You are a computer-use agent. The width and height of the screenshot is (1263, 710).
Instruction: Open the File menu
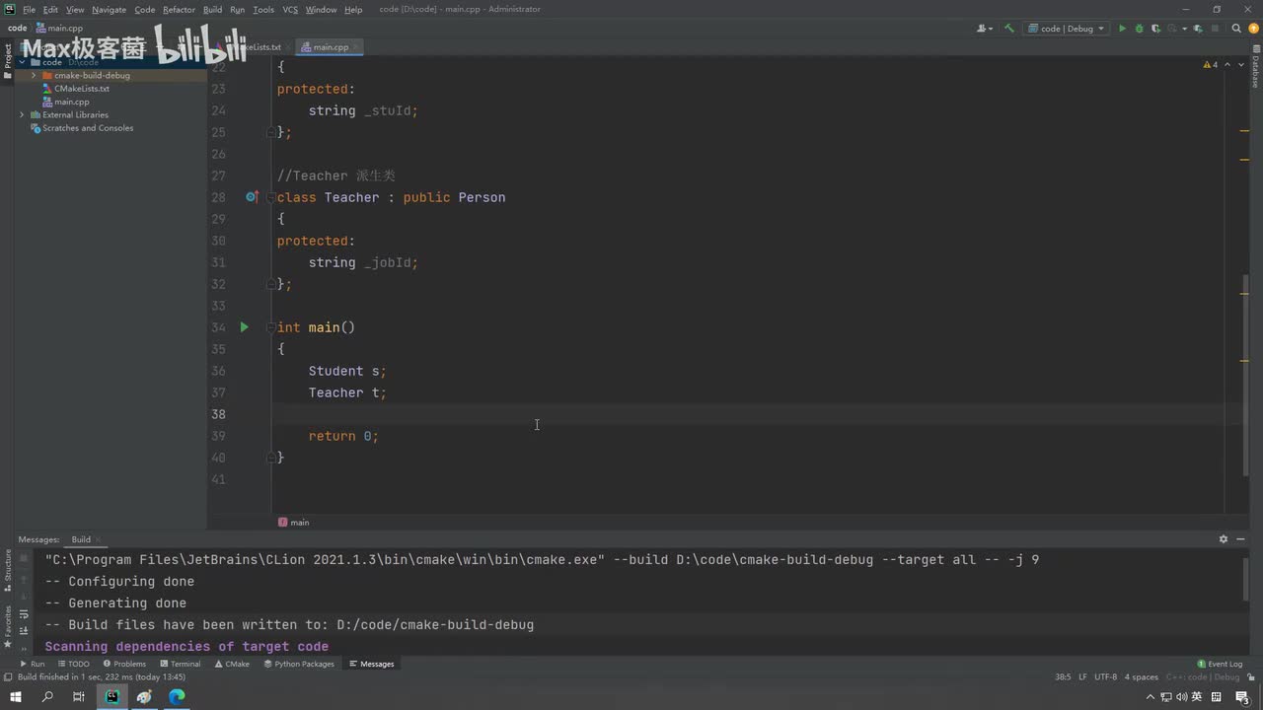click(x=29, y=9)
